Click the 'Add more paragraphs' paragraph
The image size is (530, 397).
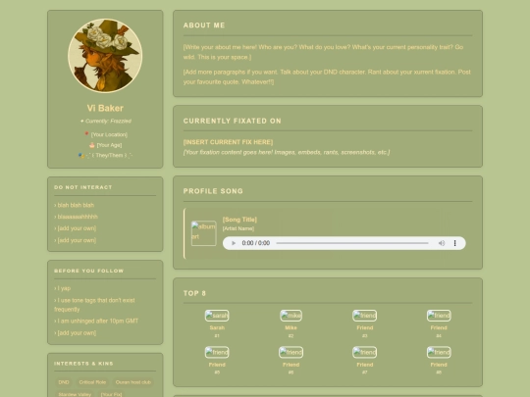[327, 77]
